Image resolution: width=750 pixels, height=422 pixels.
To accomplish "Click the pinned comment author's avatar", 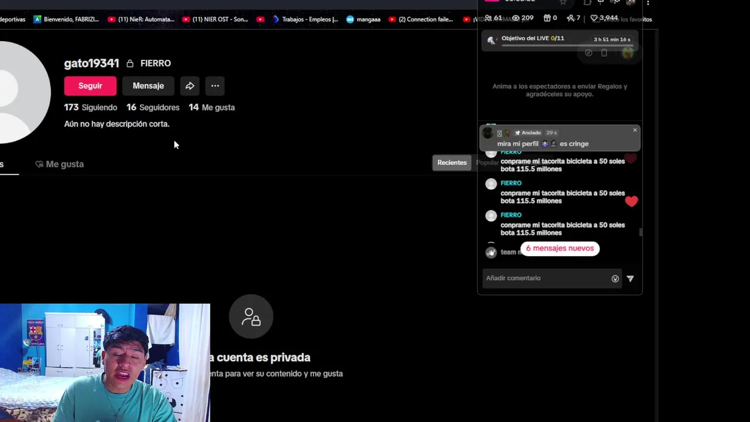I will pos(487,134).
